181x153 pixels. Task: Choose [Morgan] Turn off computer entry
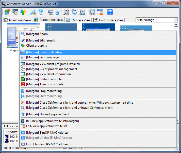(x=98, y=84)
